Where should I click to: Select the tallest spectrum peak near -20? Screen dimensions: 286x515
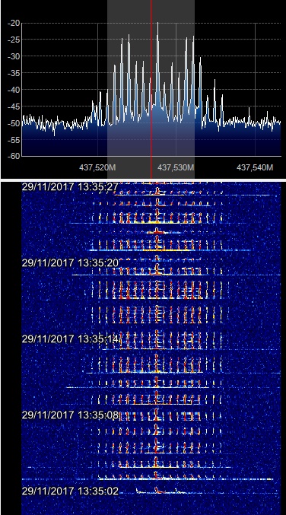point(157,24)
